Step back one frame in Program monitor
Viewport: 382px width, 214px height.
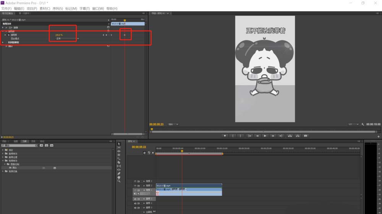257,136
